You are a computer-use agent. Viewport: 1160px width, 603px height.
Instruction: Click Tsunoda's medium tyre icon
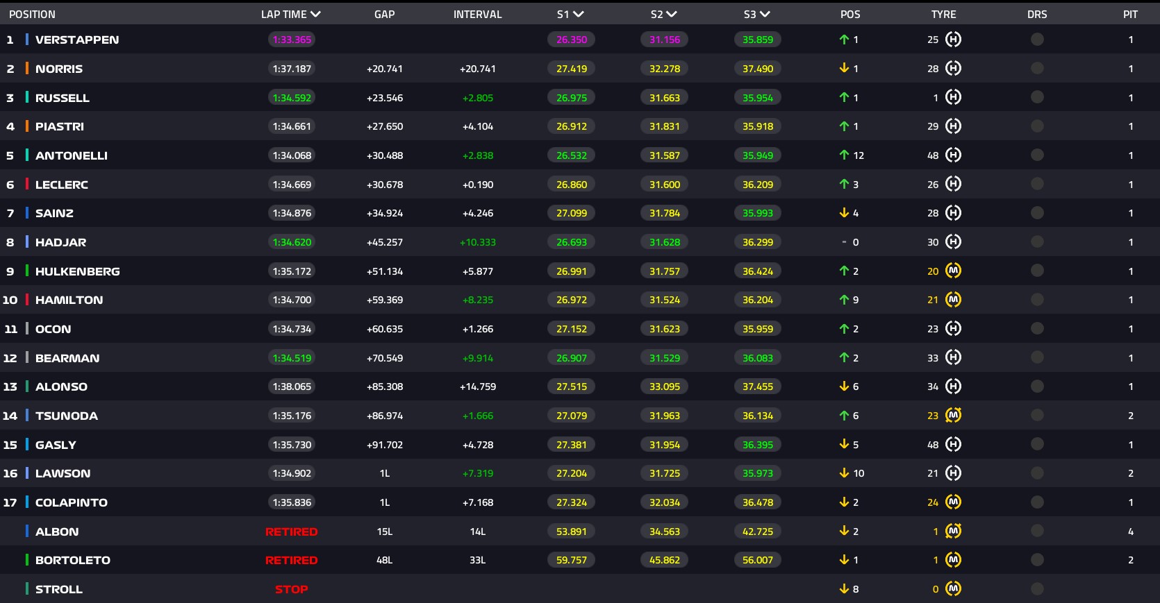point(953,416)
